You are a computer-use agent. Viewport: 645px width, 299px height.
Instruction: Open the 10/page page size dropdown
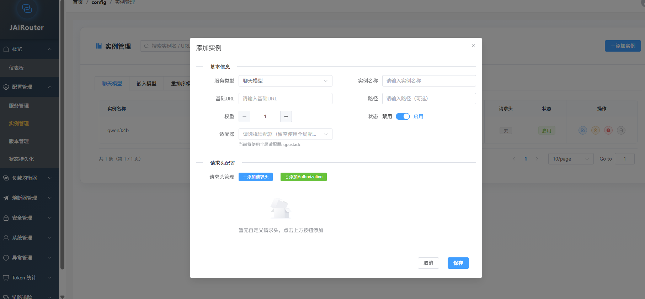coord(571,159)
